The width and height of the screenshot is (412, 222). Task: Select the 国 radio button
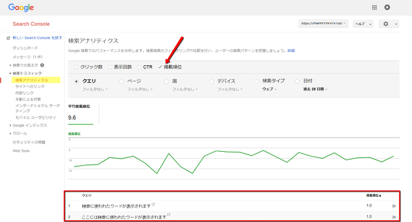pyautogui.click(x=166, y=82)
